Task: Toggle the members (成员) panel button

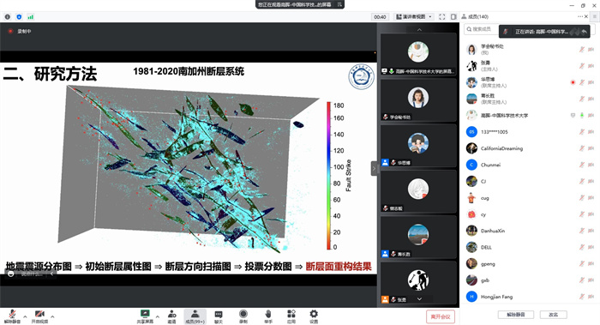Action: coord(195,316)
